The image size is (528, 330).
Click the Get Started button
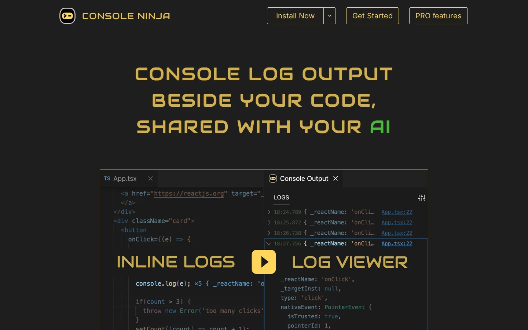[373, 16]
